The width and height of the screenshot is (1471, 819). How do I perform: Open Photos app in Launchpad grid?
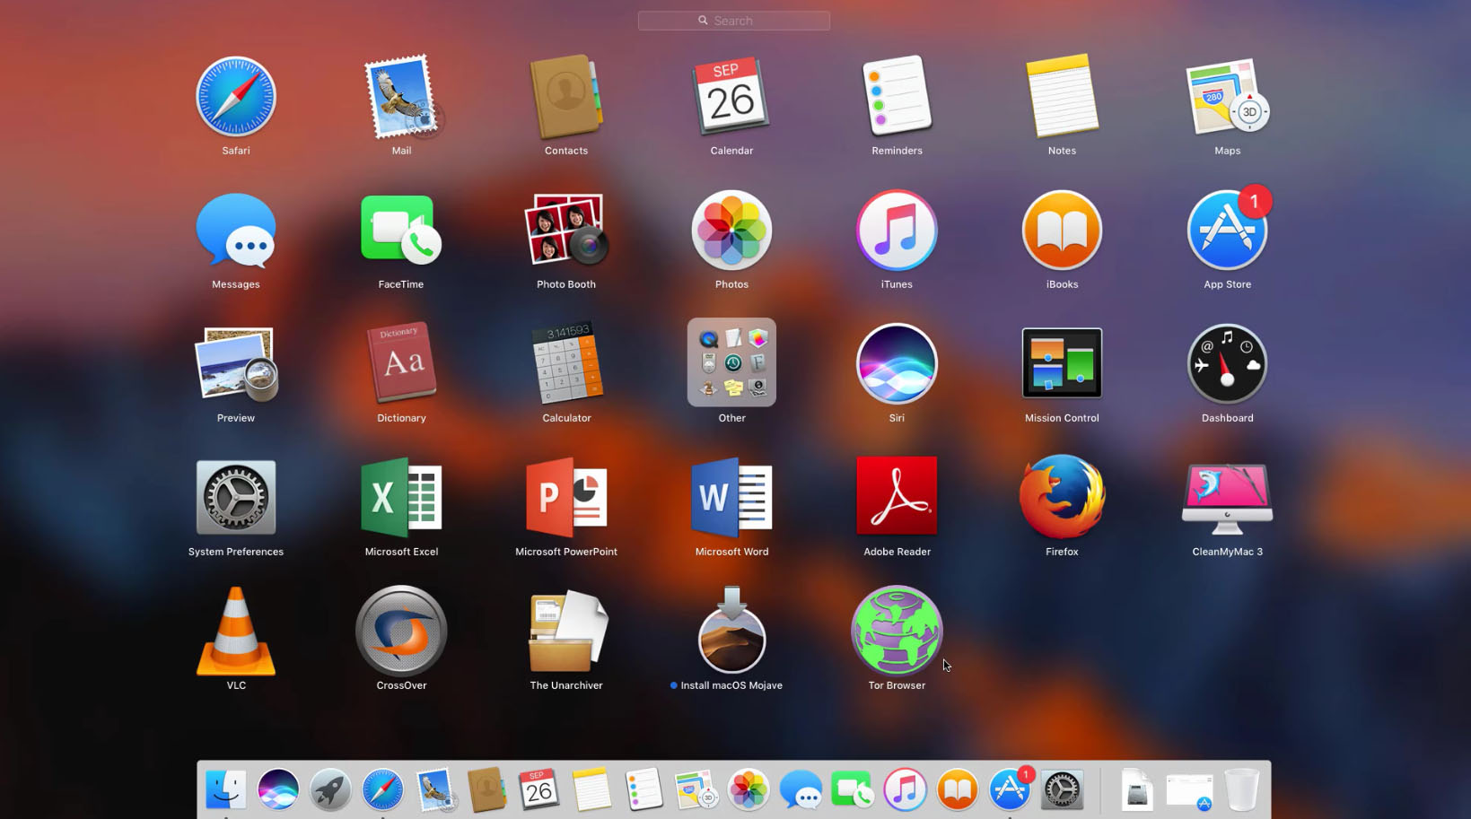[731, 231]
